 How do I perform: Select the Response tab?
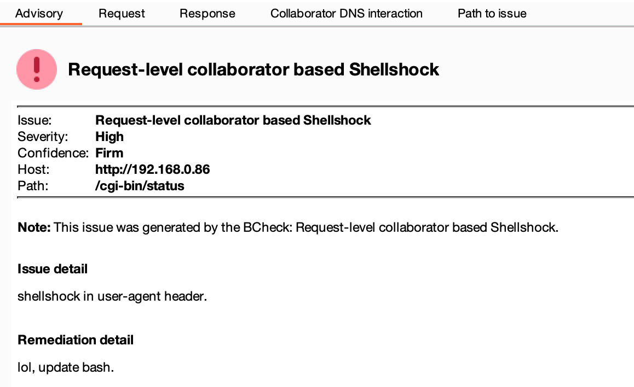point(208,14)
